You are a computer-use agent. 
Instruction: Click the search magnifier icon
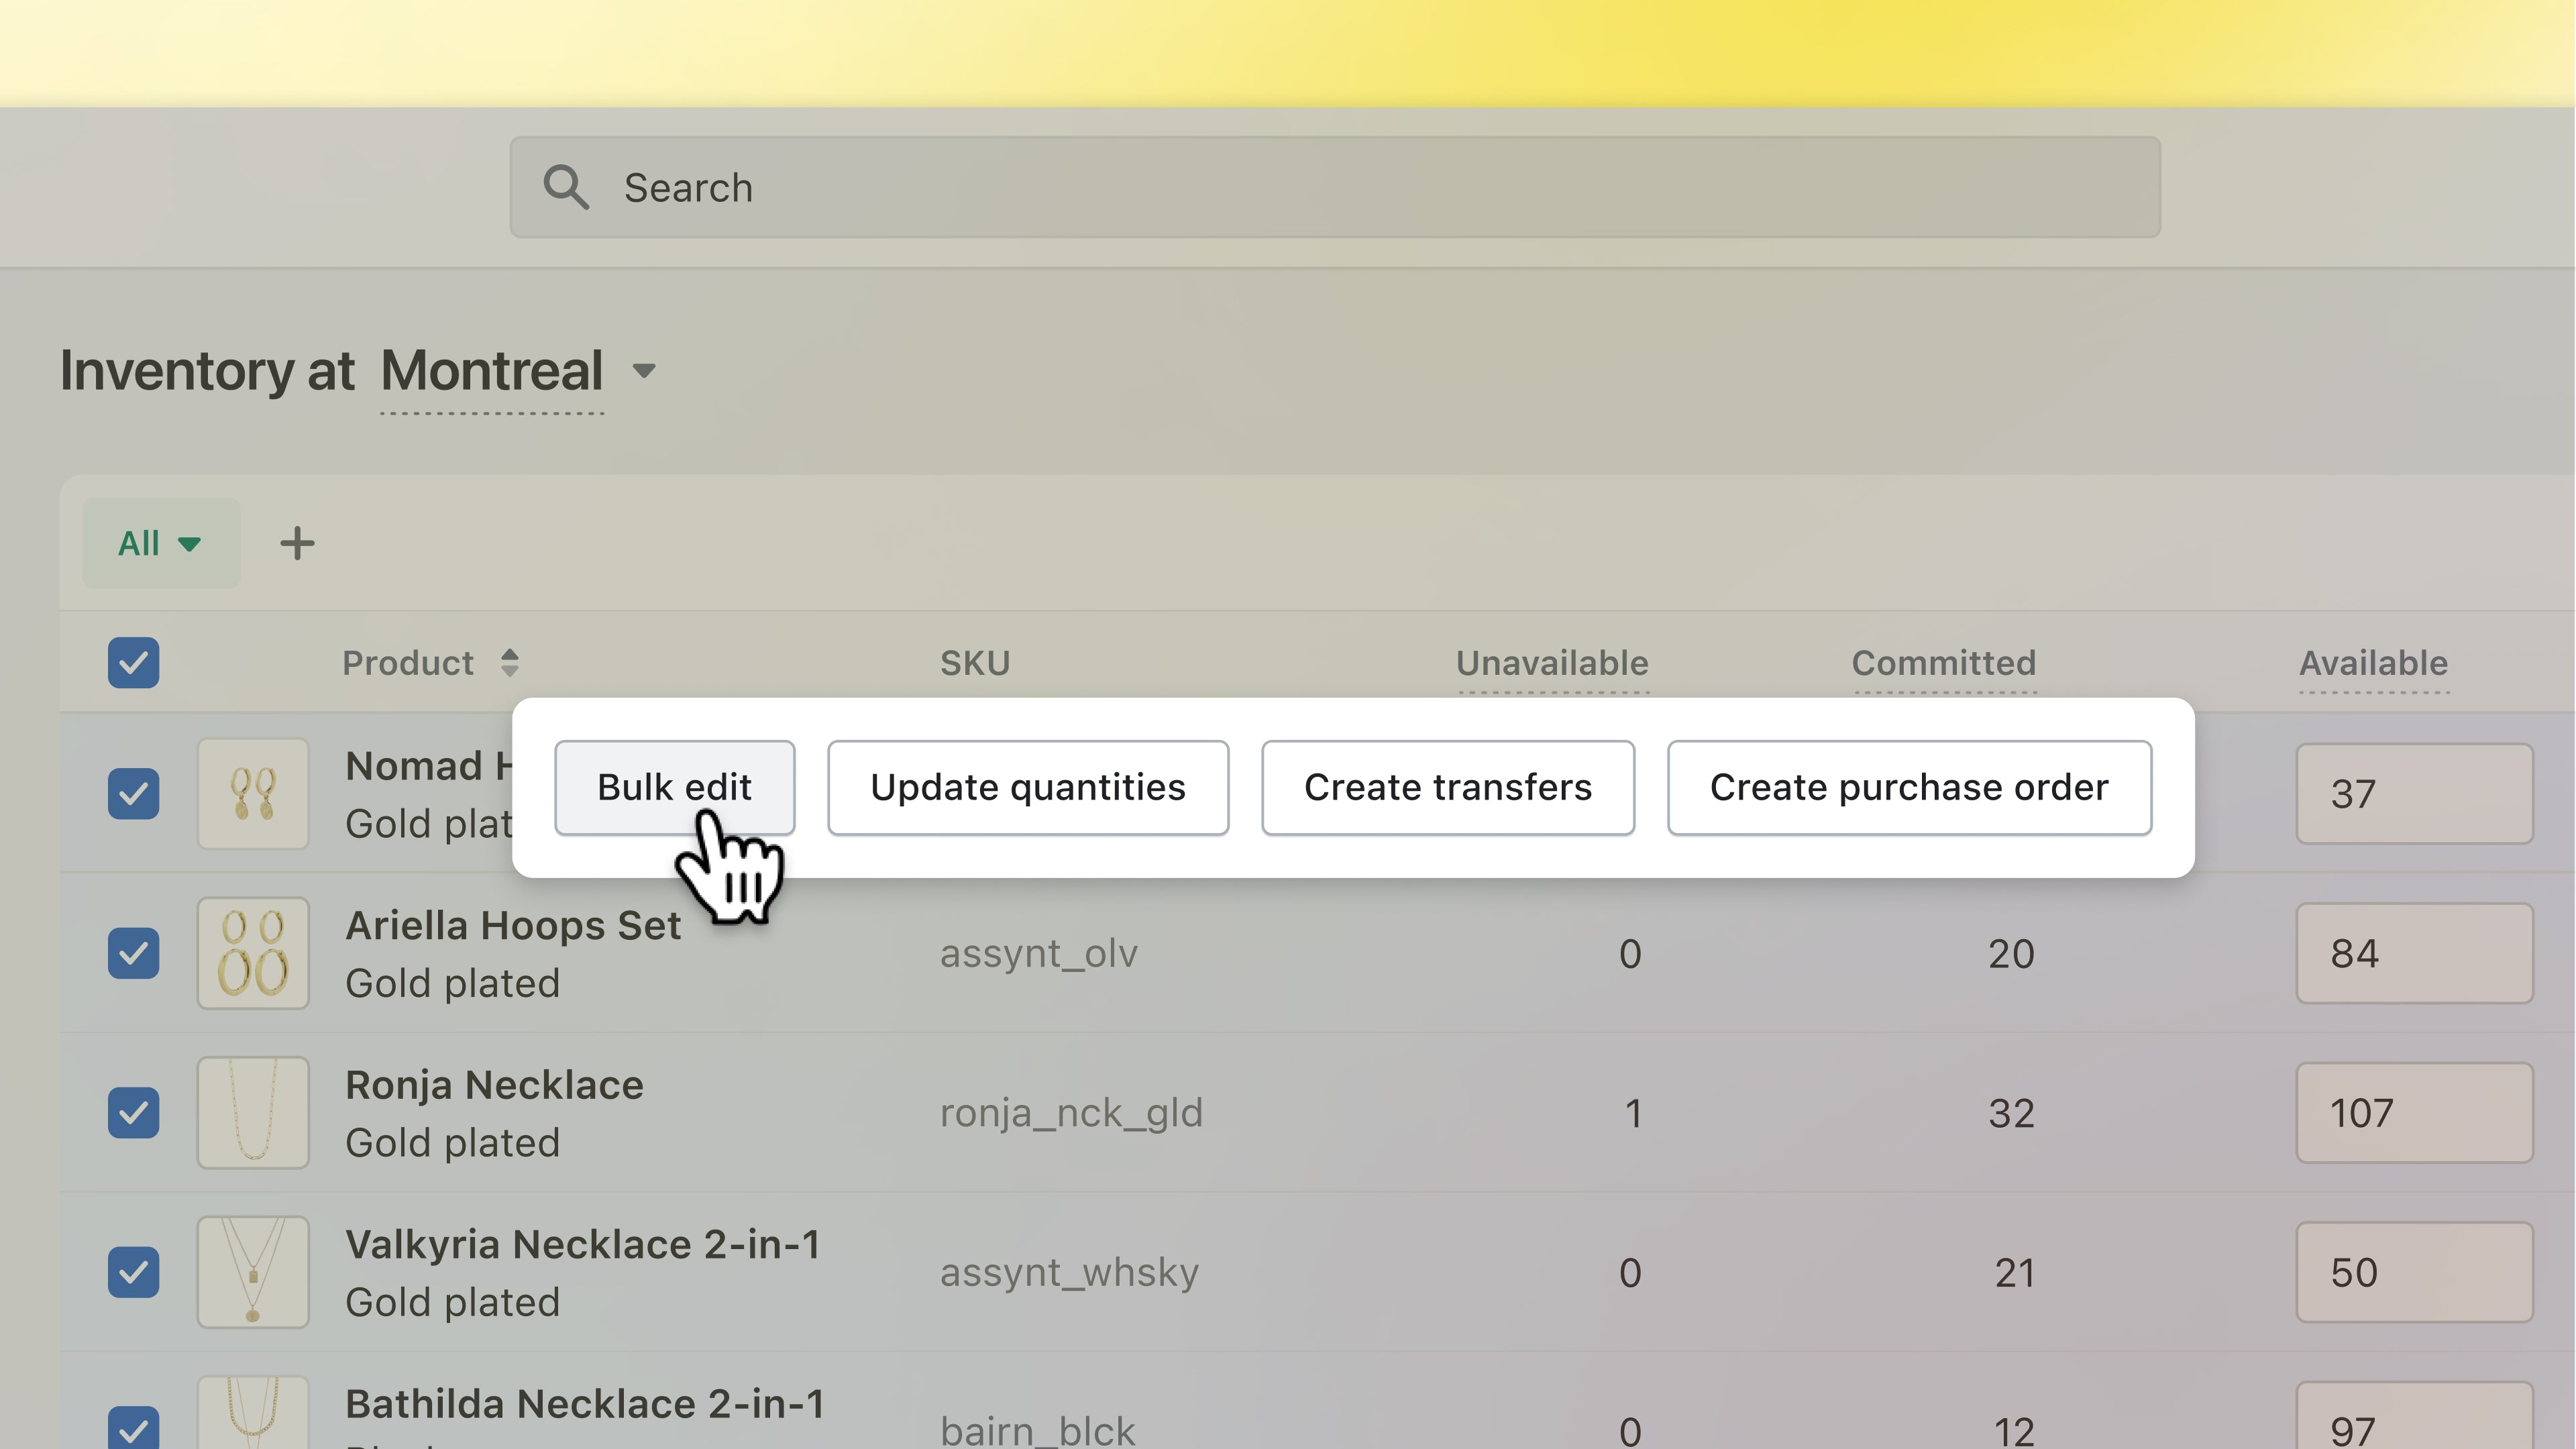coord(566,186)
